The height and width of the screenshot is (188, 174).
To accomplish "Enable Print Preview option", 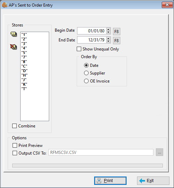I will click(15, 146).
